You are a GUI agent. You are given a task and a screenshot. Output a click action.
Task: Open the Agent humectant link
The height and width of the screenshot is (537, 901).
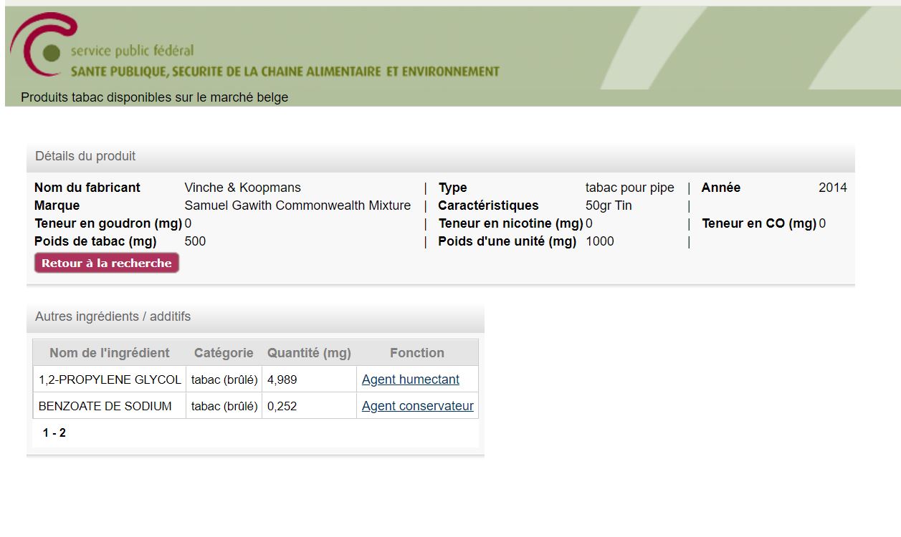click(x=411, y=379)
